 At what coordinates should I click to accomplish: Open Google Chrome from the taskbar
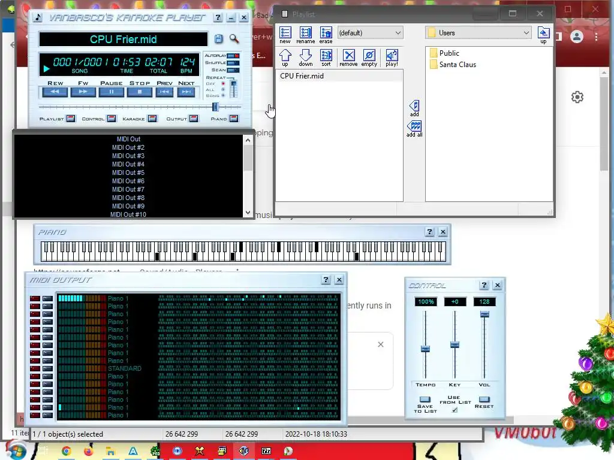(x=66, y=451)
